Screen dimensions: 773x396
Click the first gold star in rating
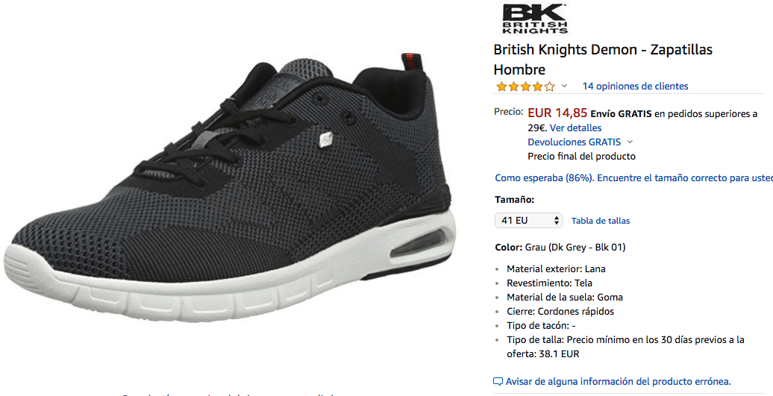(x=501, y=87)
